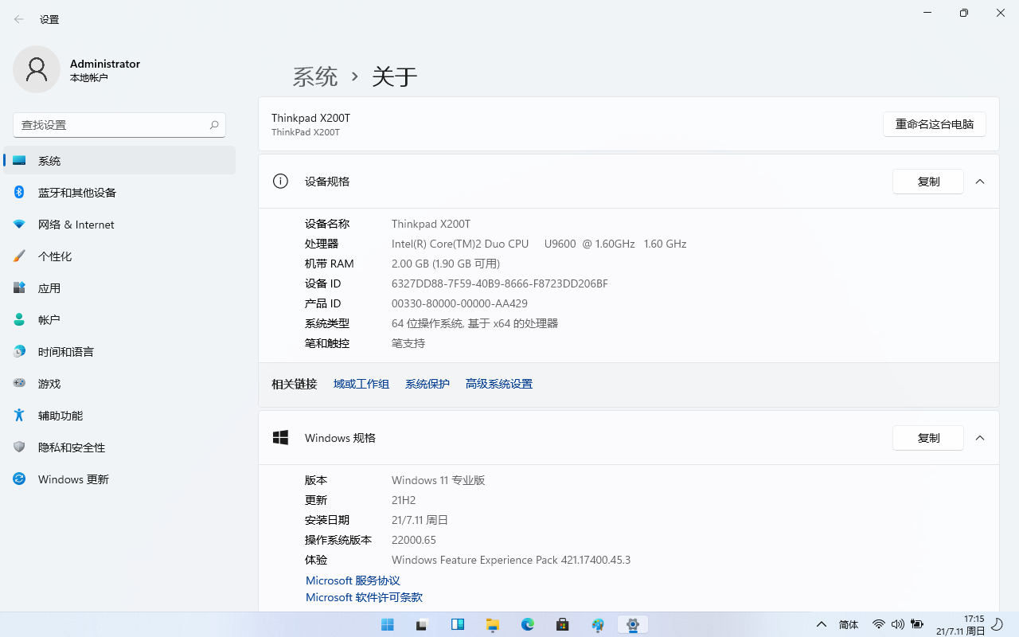Go to 网络 & Internet settings
Image resolution: width=1019 pixels, height=637 pixels.
coord(119,224)
